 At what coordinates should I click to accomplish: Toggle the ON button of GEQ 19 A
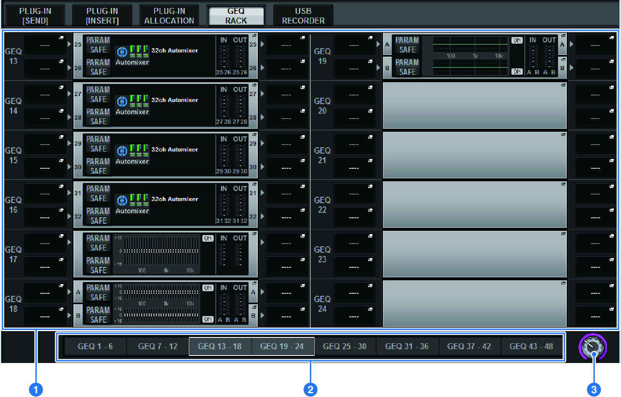point(517,40)
